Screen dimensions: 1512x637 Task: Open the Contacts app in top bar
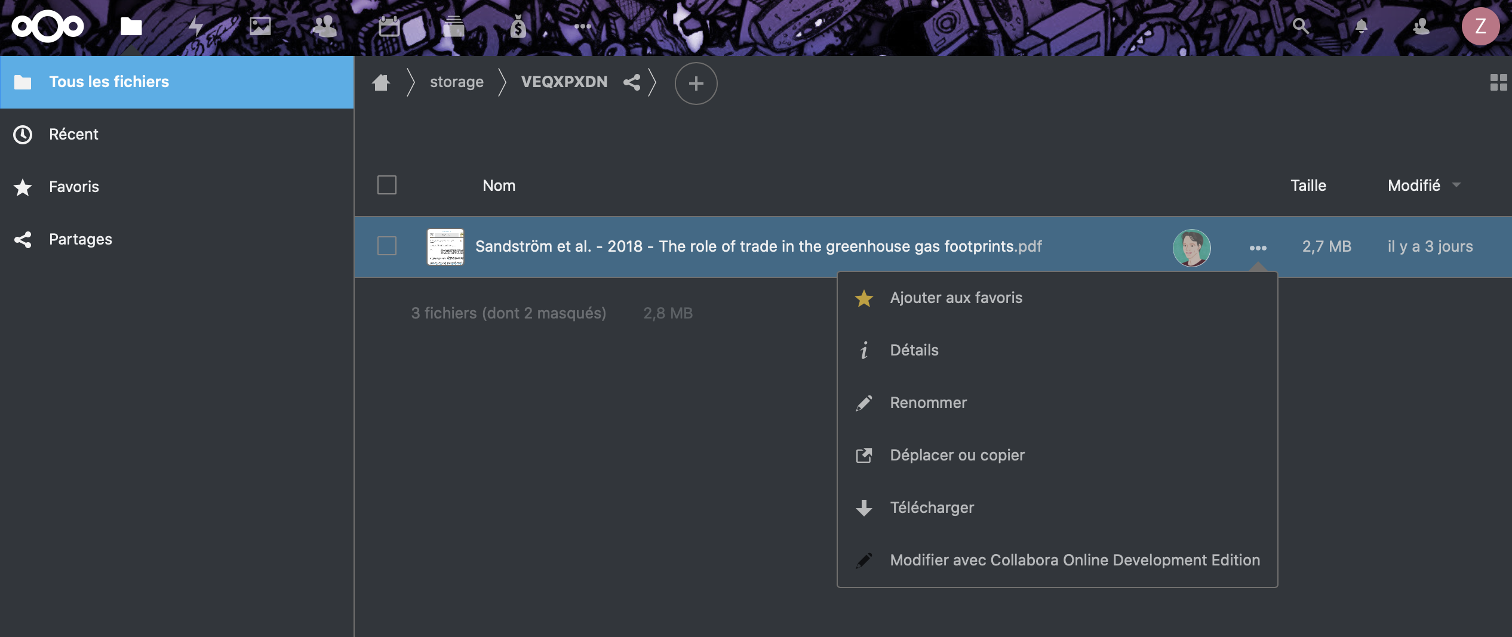tap(324, 26)
